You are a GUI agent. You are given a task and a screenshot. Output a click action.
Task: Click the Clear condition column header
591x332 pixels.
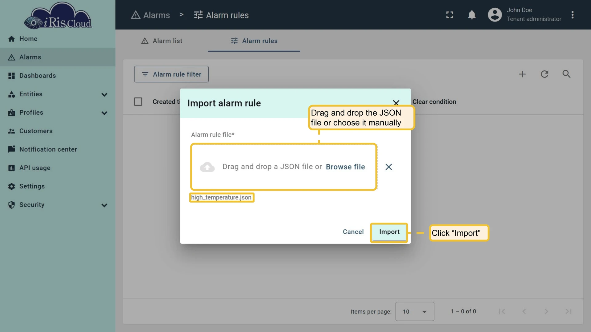[x=434, y=102]
